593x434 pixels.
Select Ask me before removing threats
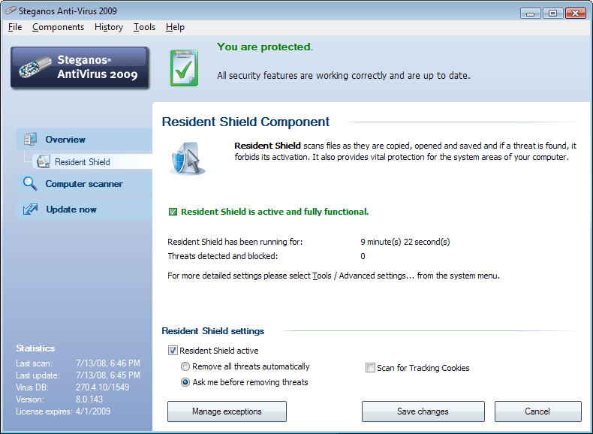click(x=185, y=382)
